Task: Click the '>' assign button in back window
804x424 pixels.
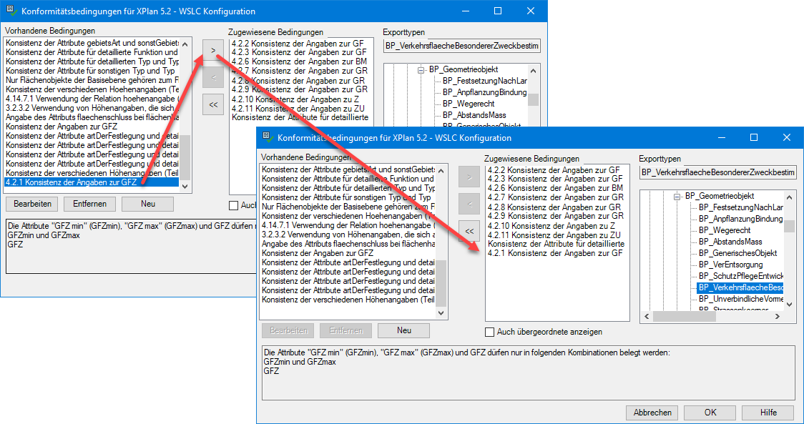Action: coord(212,49)
